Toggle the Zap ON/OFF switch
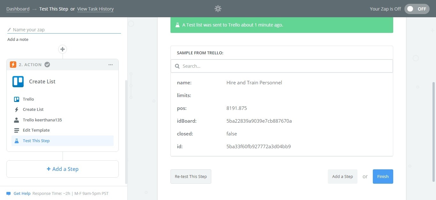This screenshot has width=436, height=200. coord(417,9)
